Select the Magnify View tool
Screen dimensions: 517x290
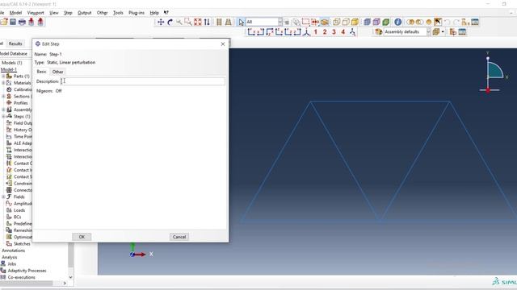click(179, 22)
